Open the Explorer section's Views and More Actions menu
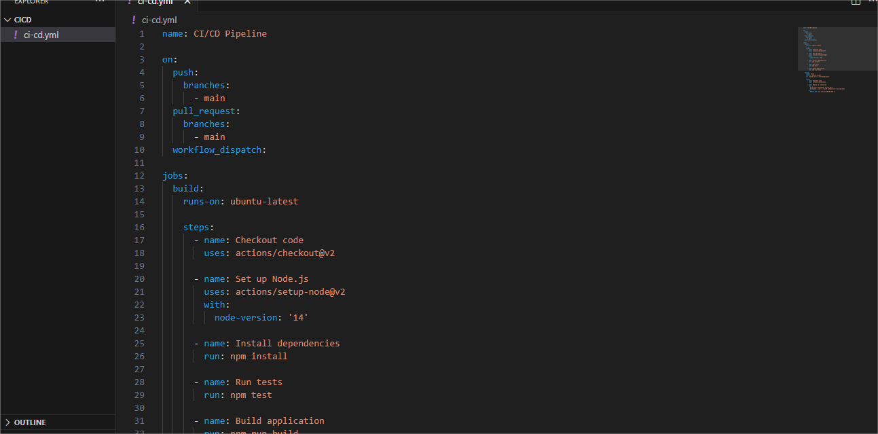The image size is (878, 434). pyautogui.click(x=100, y=3)
